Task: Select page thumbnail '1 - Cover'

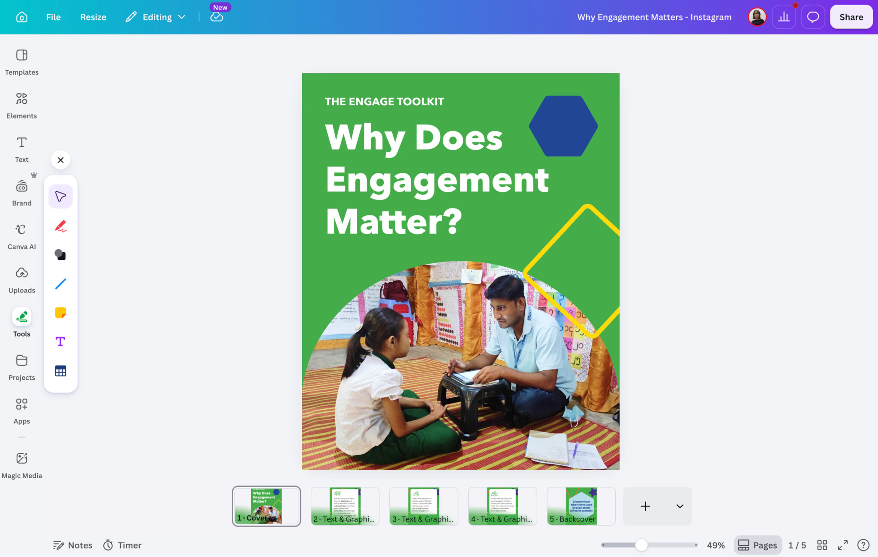Action: pos(266,506)
